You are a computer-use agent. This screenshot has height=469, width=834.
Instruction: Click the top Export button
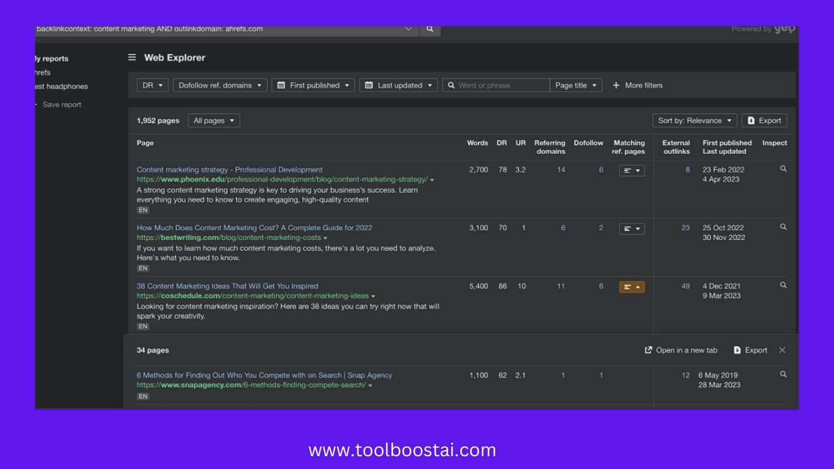tap(764, 120)
